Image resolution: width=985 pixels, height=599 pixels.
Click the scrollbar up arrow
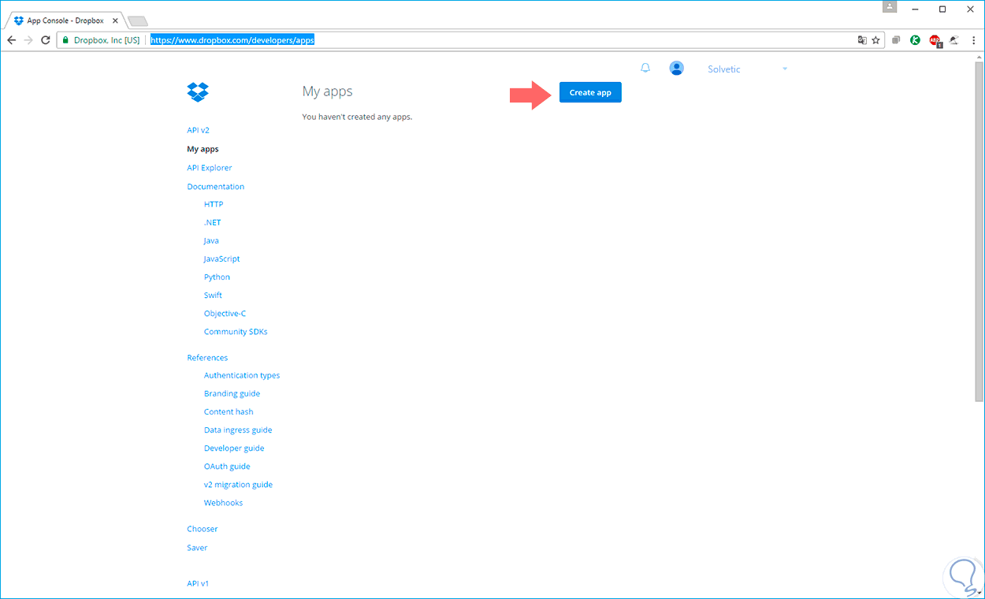979,58
